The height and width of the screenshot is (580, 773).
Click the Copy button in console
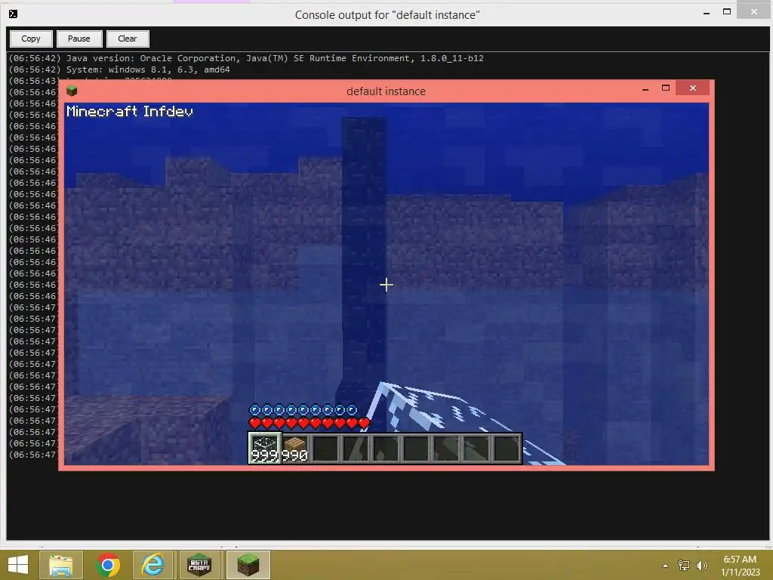click(x=30, y=39)
